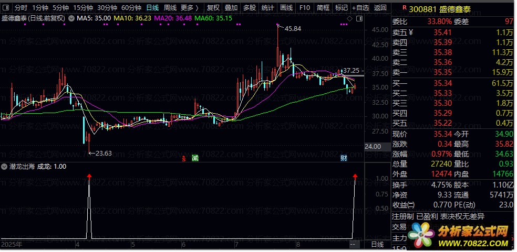Screen dimensions: 517x252
Task: Click the 返回 back button
Action: coord(380,7)
